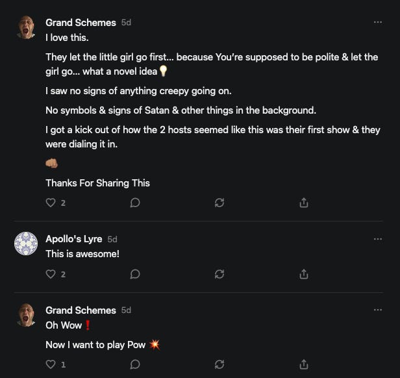Like Grand Schemes' first comment

(51, 203)
